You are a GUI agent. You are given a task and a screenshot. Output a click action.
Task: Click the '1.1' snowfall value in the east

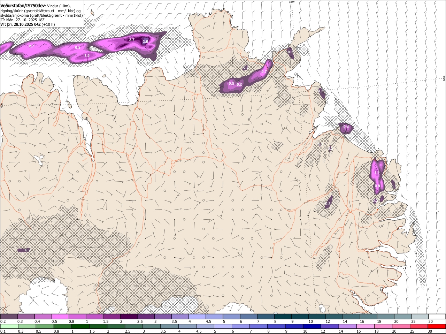(377, 173)
